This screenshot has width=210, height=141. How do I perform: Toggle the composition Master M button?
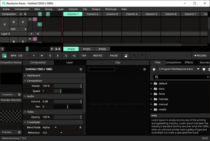coord(40,14)
